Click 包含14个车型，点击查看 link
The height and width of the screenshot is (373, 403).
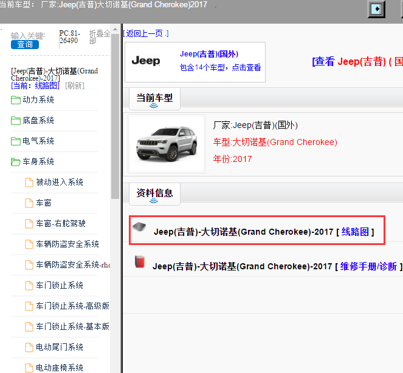(220, 67)
